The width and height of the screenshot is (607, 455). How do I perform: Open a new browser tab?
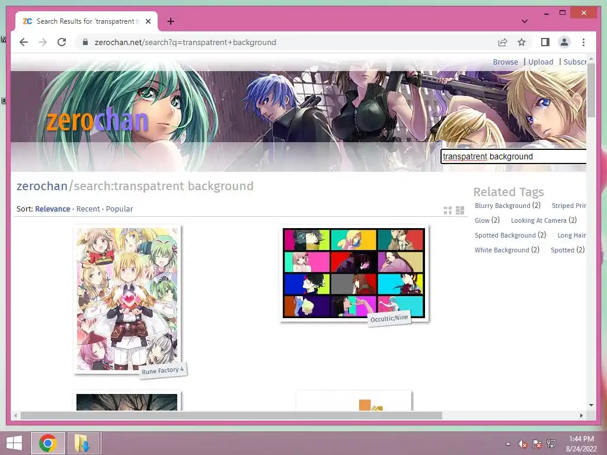pos(171,21)
